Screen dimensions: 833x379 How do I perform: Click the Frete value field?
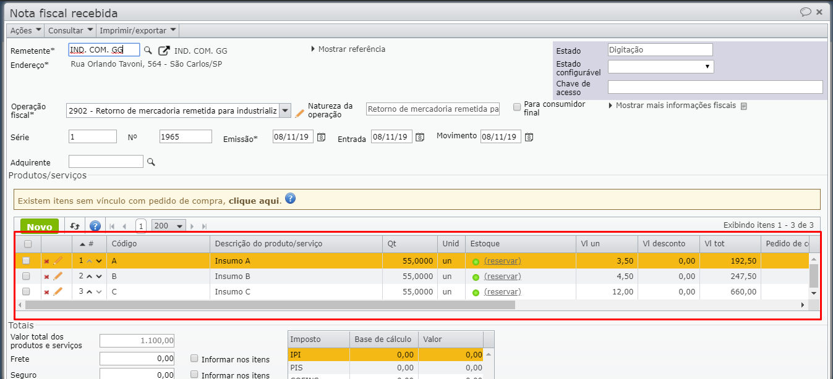click(x=137, y=359)
